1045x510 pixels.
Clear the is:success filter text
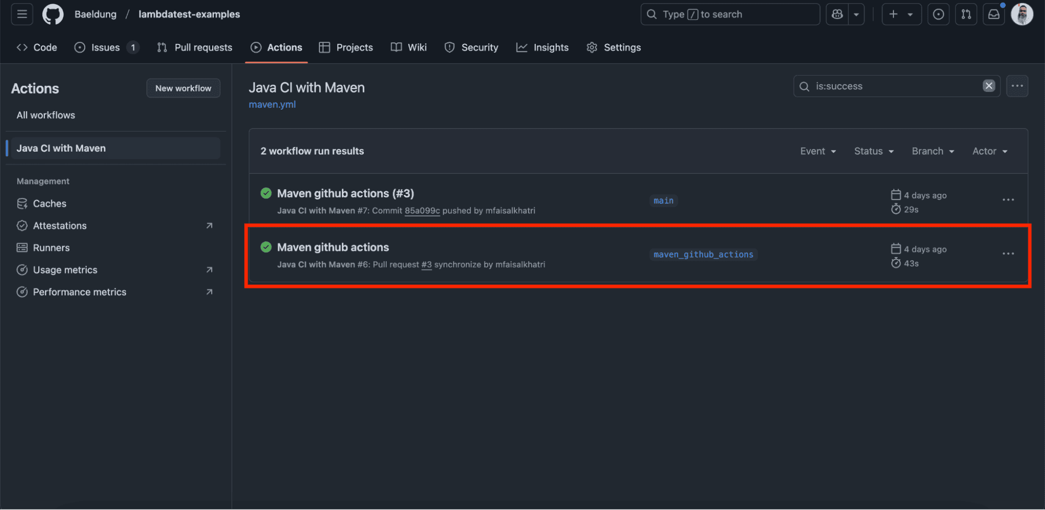(x=989, y=86)
